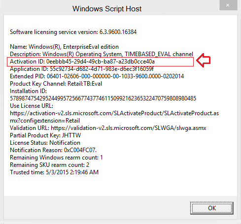Click the Validation URL slwga.asmx line
This screenshot has height=224, width=241.
coord(108,128)
